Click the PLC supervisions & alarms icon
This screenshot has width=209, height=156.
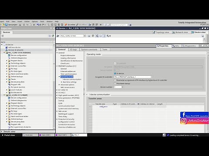pyautogui.click(x=9, y=127)
